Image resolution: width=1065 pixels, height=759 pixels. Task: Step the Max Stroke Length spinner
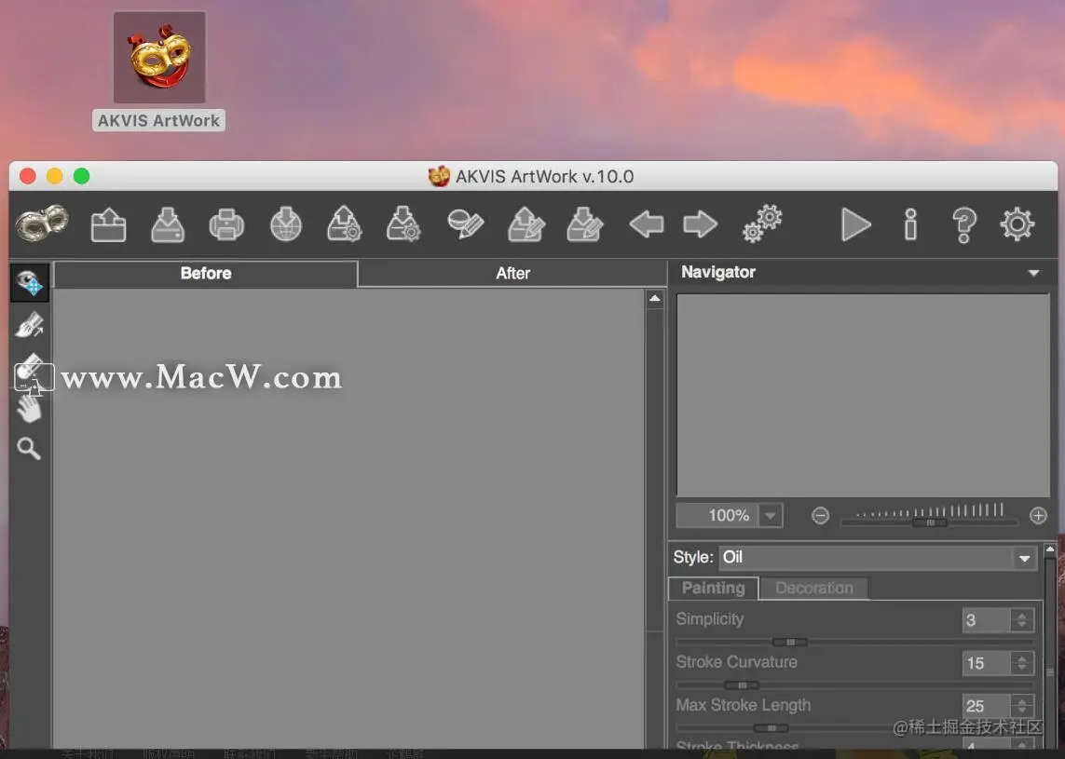tap(1021, 705)
